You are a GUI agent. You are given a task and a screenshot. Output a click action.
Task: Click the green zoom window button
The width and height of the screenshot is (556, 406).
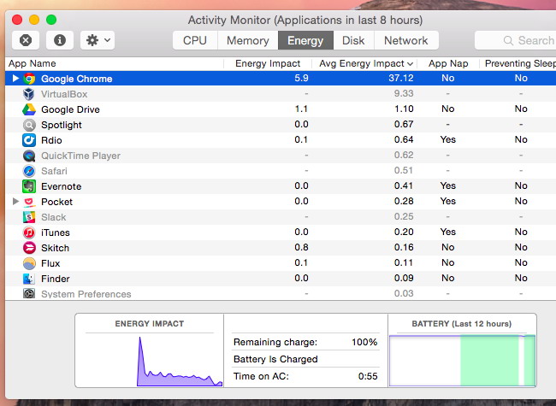(51, 20)
